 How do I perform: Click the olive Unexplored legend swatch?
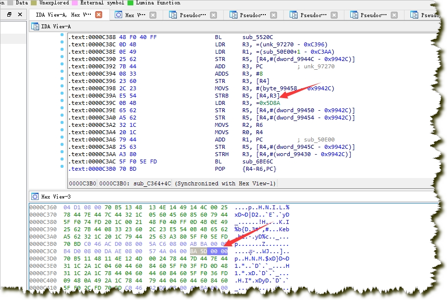34,2
